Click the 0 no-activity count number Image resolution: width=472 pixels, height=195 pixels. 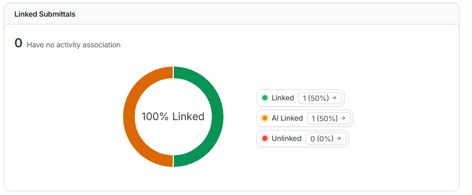(x=18, y=43)
